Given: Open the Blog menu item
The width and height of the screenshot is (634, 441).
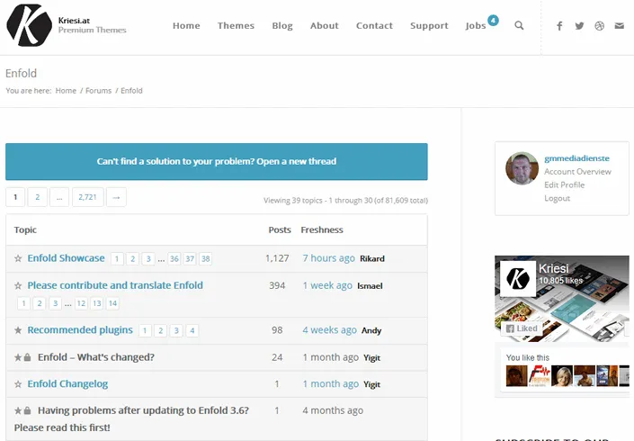Looking at the screenshot, I should (x=282, y=25).
